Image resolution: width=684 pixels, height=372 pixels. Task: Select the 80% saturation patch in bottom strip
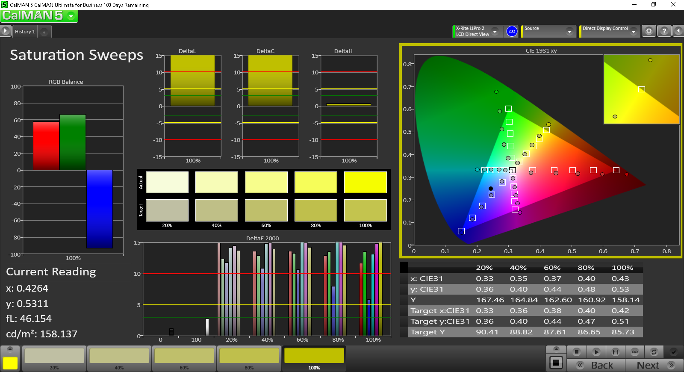pyautogui.click(x=249, y=358)
